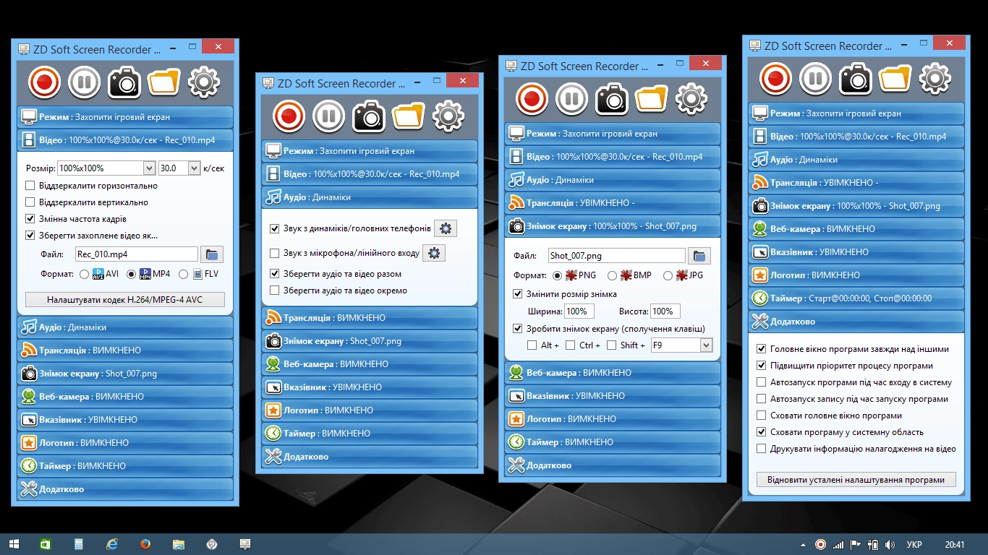Screen dimensions: 988x555
Task: Click Налаштувати кодек H.264/MPEG-4 AVC button
Action: pos(125,300)
